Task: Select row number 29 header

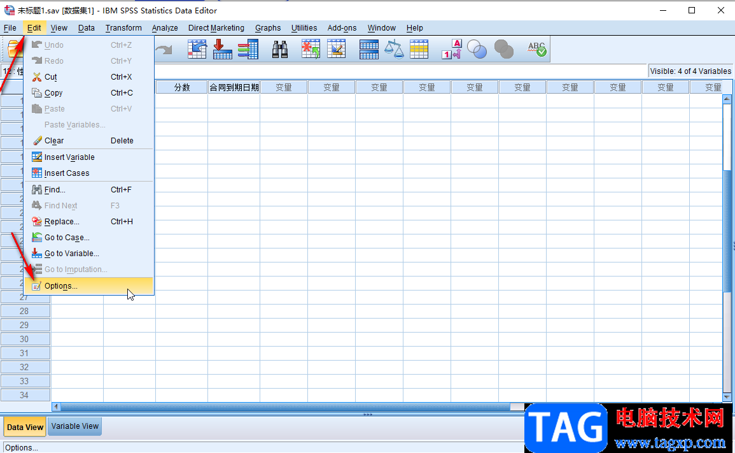Action: coord(24,326)
